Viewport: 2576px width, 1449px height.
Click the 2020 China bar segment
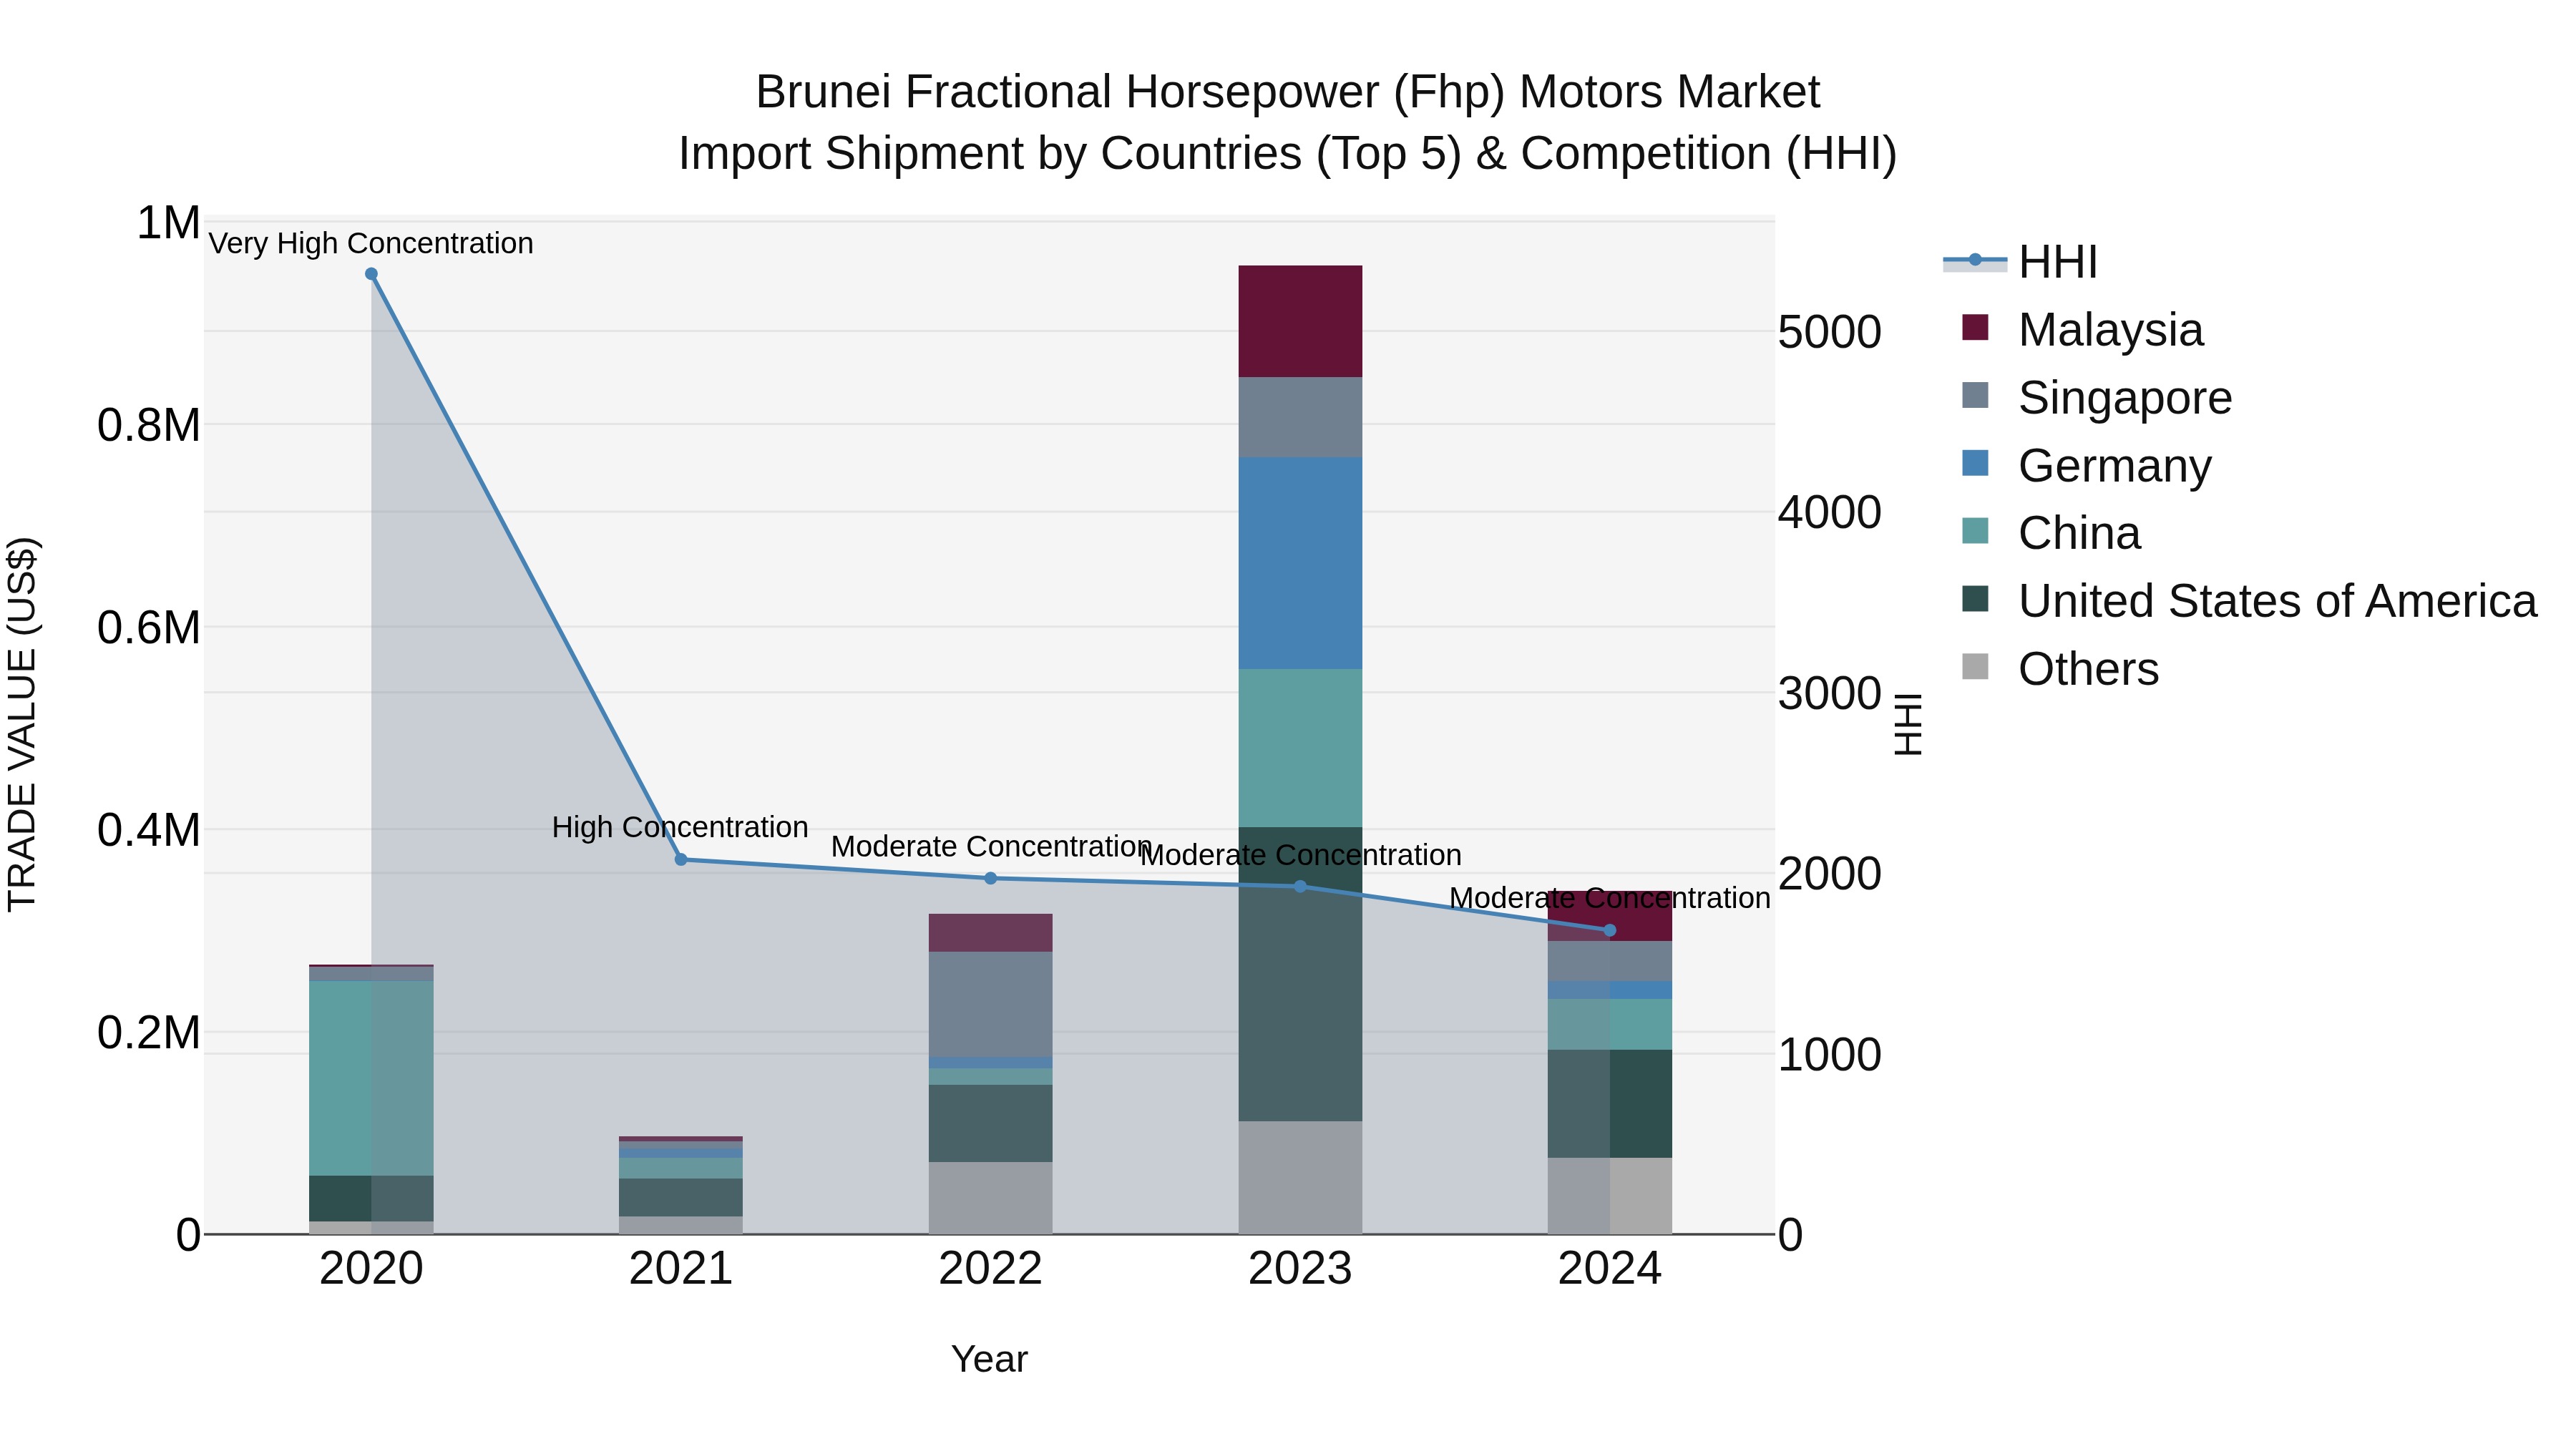(x=371, y=1078)
